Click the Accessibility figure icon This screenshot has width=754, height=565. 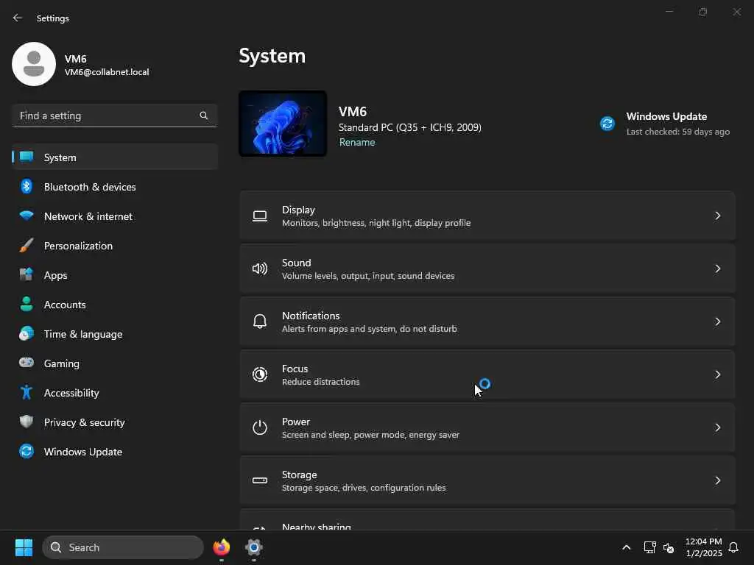[x=27, y=393]
